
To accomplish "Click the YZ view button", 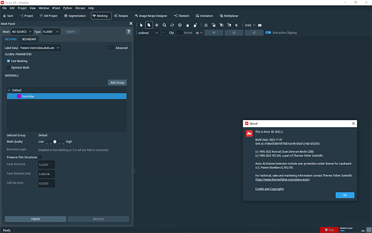I will click(254, 33).
